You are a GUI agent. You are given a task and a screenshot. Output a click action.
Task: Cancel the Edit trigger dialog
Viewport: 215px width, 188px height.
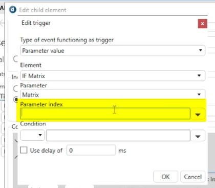[x=193, y=177]
